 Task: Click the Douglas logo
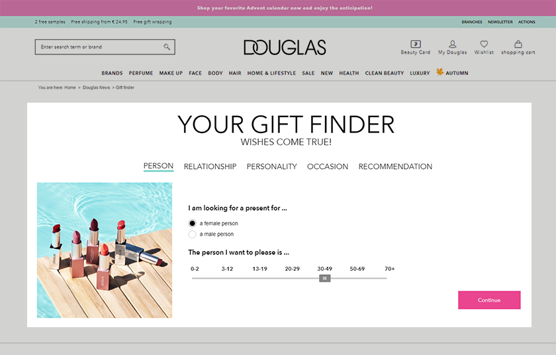(x=285, y=47)
